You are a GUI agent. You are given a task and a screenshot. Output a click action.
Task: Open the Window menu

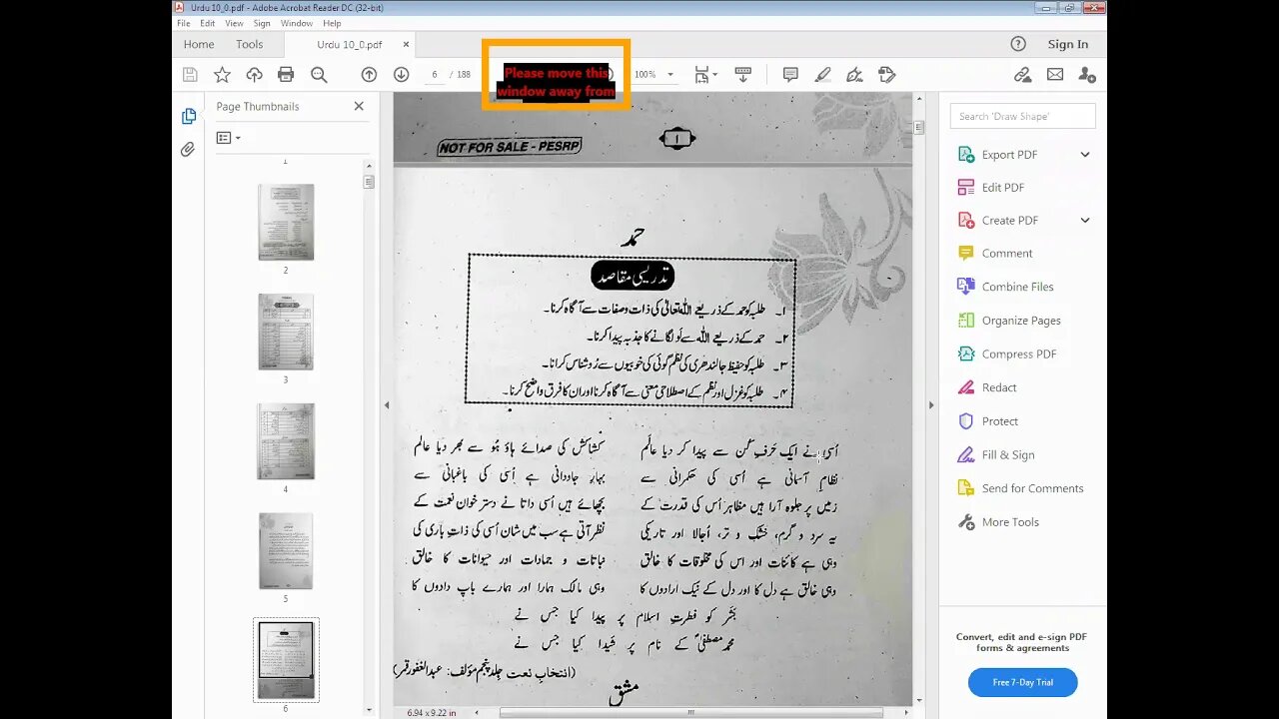(297, 23)
